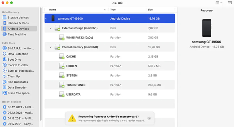234x127 pixels.
Task: Click the Data Protection shield icon
Action: pyautogui.click(x=5, y=54)
